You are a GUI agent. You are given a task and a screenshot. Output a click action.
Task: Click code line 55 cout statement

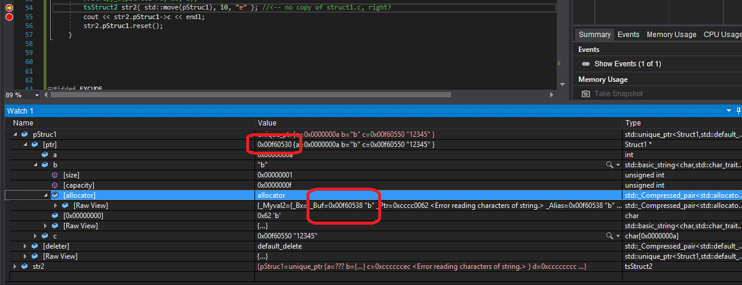[x=144, y=17]
